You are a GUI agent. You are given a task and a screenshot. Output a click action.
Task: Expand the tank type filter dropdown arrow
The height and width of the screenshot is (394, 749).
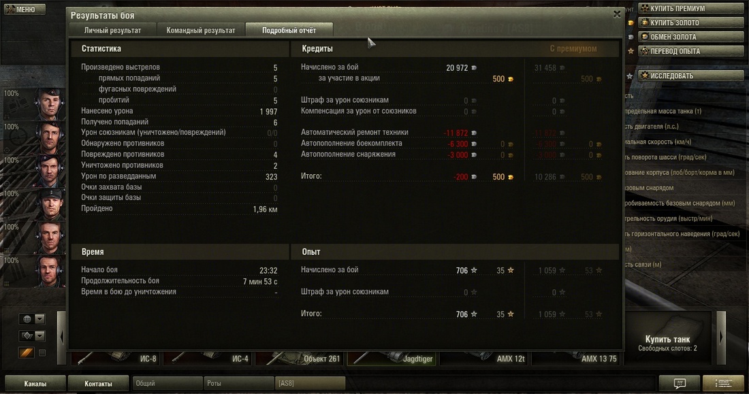tap(40, 335)
